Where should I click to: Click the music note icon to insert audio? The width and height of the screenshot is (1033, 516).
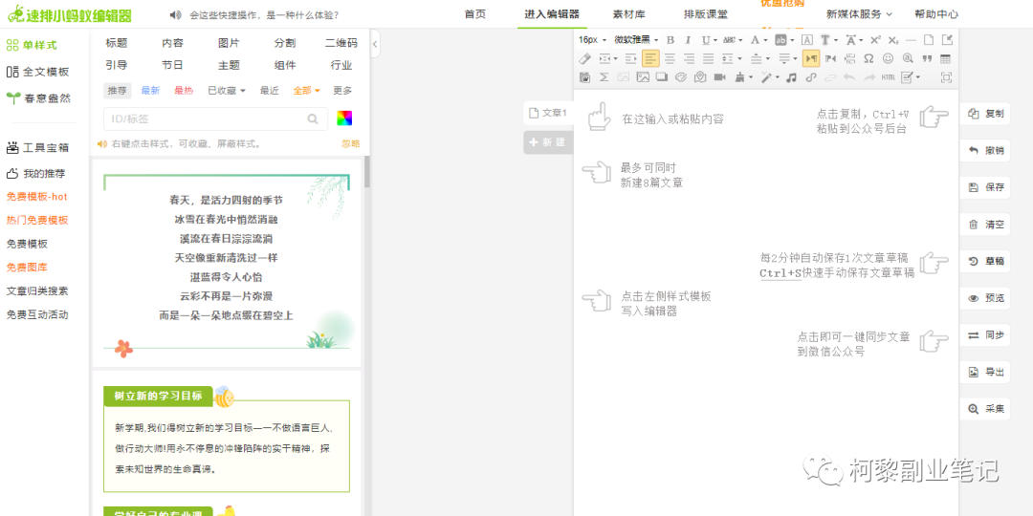click(791, 77)
